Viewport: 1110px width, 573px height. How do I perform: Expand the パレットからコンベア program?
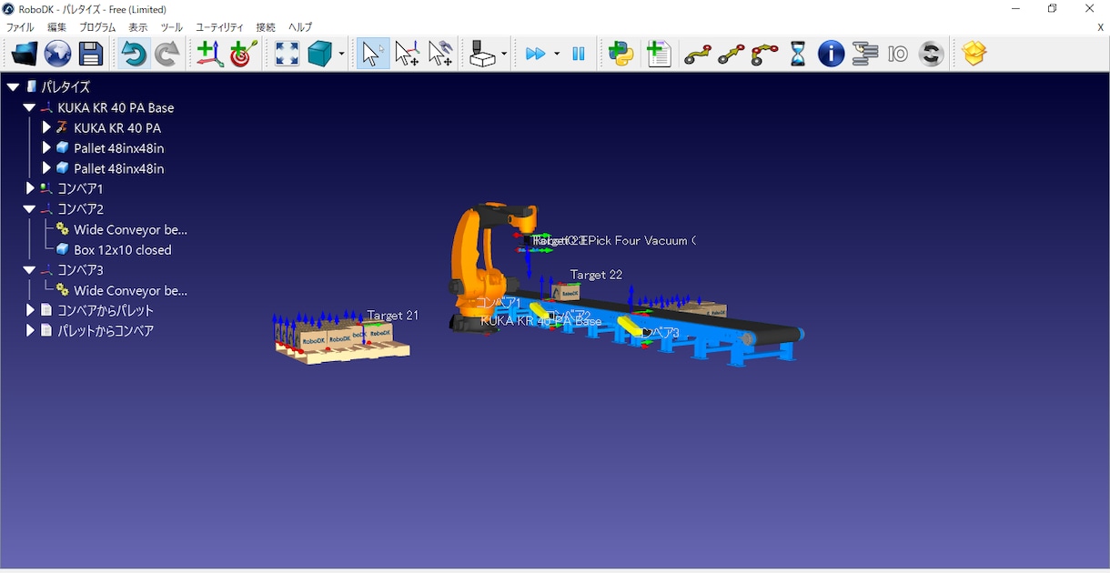coord(30,331)
